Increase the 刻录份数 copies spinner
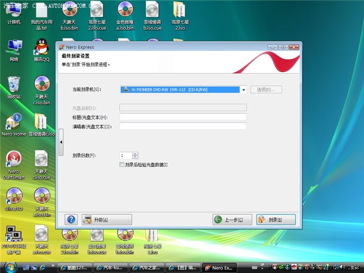364x273 pixels. point(135,154)
